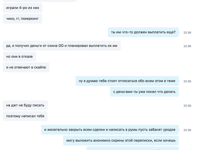This screenshot has width=206, height=150.
Task: Select message 'поэтому написал тебе'
Action: 25,116
